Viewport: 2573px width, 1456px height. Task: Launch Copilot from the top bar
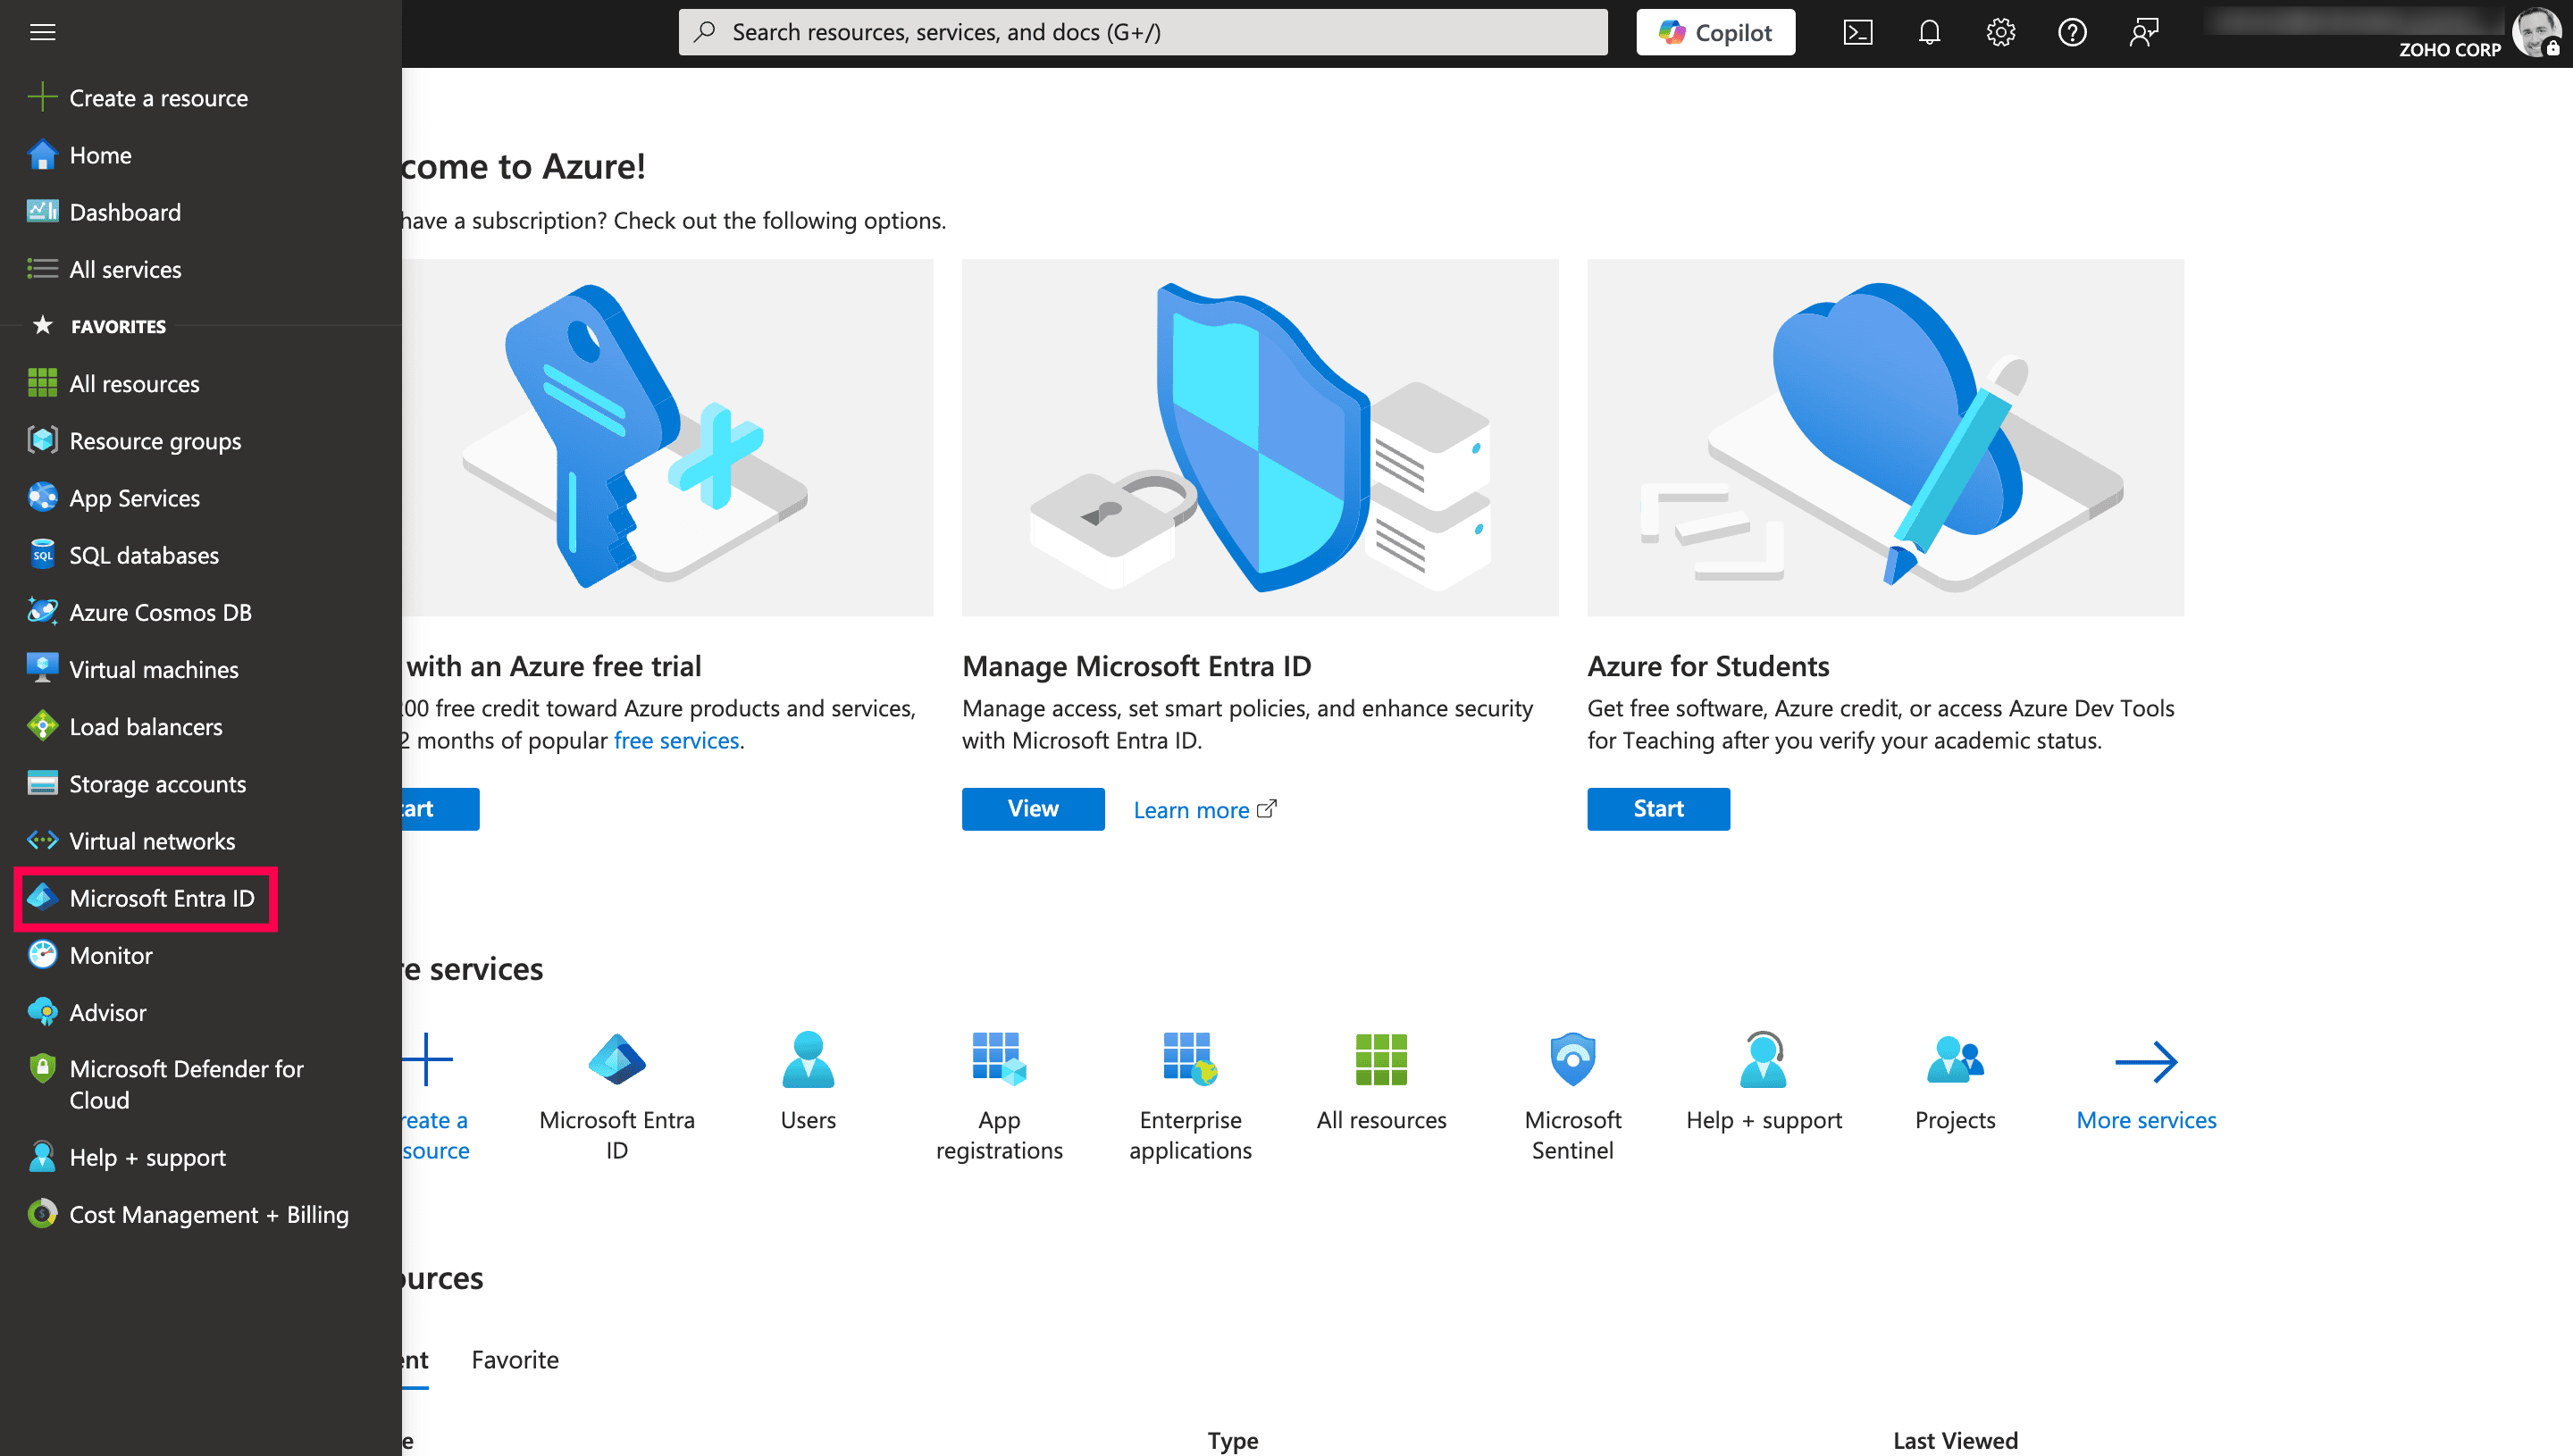click(x=1715, y=32)
